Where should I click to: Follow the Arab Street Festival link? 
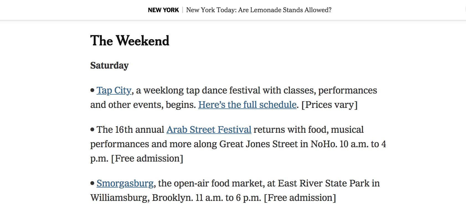209,130
